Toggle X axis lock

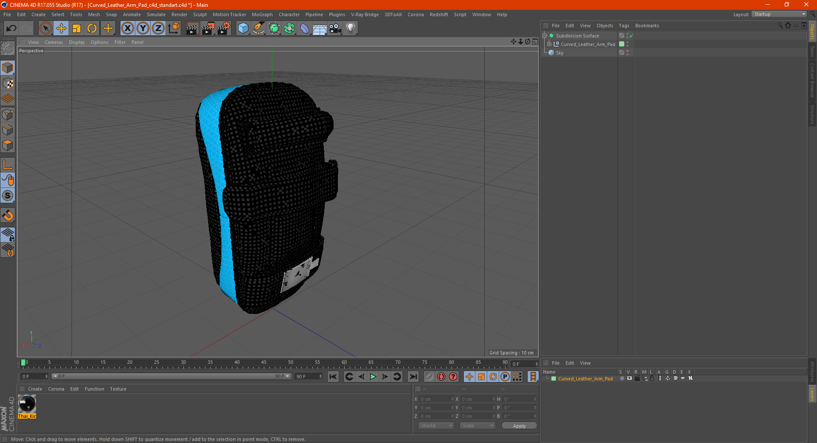click(x=127, y=29)
